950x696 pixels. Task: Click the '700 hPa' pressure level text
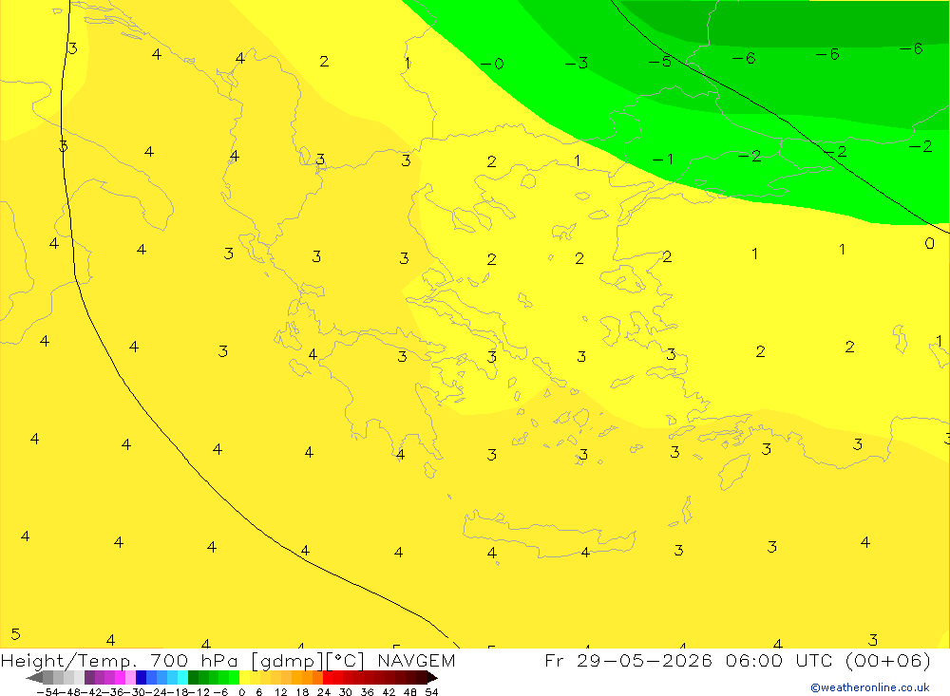pos(194,660)
